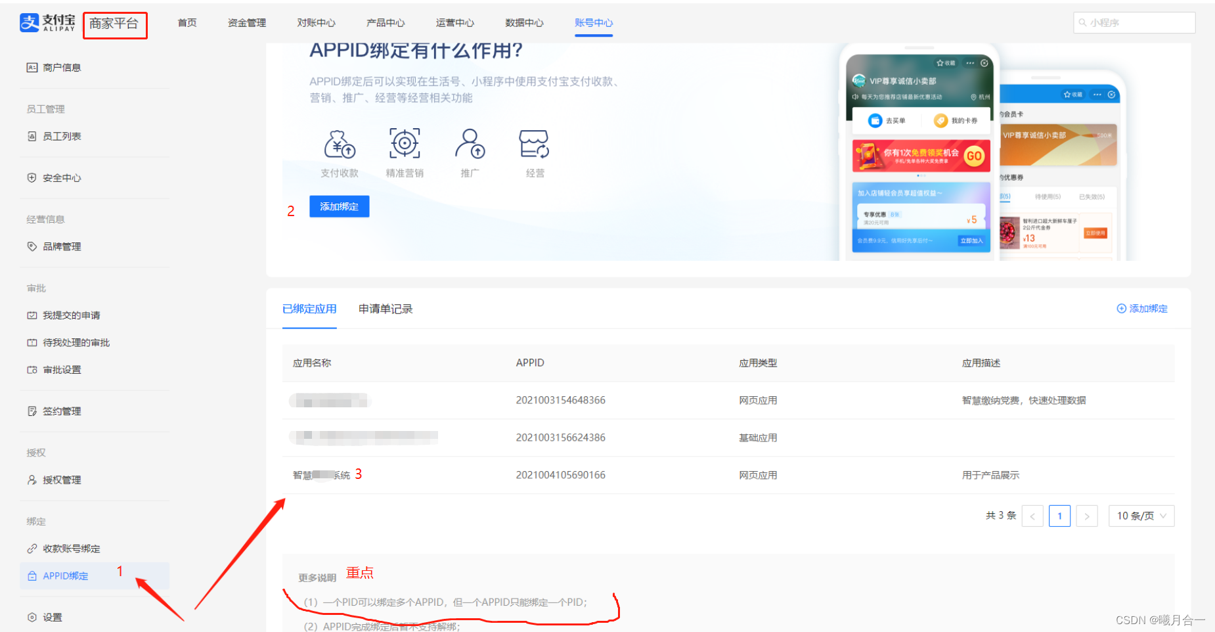1215x632 pixels.
Task: Click the 基础应用 type cell
Action: pyautogui.click(x=758, y=438)
